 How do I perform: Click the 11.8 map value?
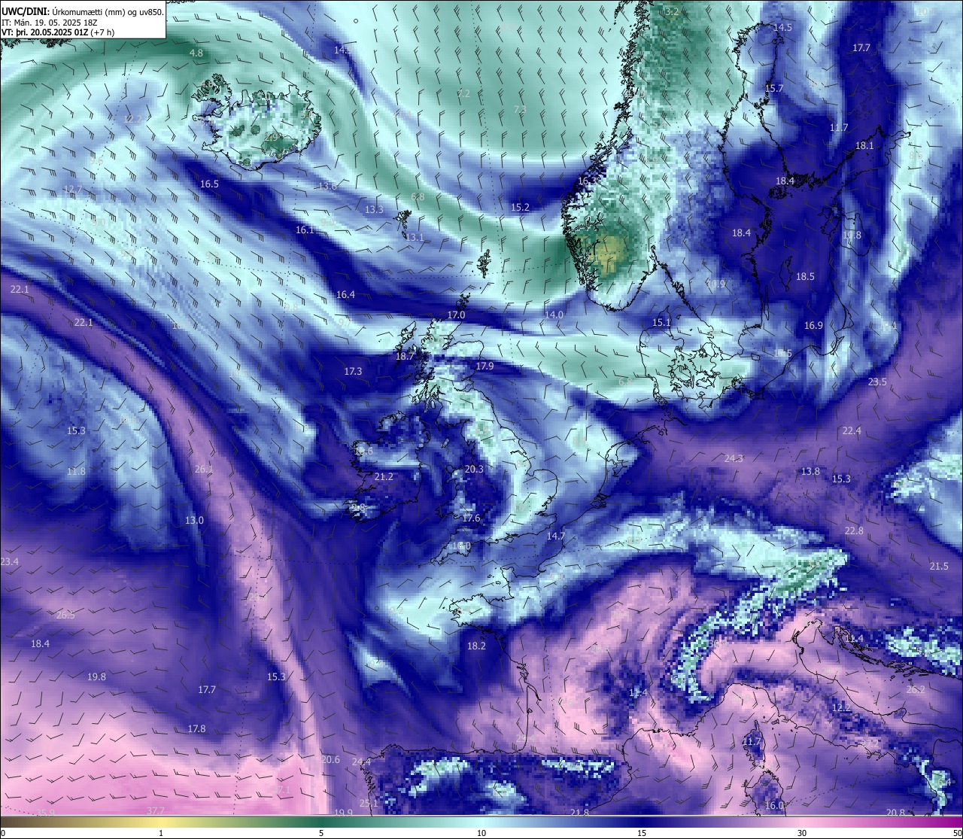(76, 472)
